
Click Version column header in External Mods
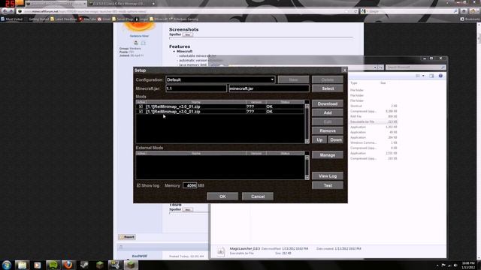tap(256, 153)
